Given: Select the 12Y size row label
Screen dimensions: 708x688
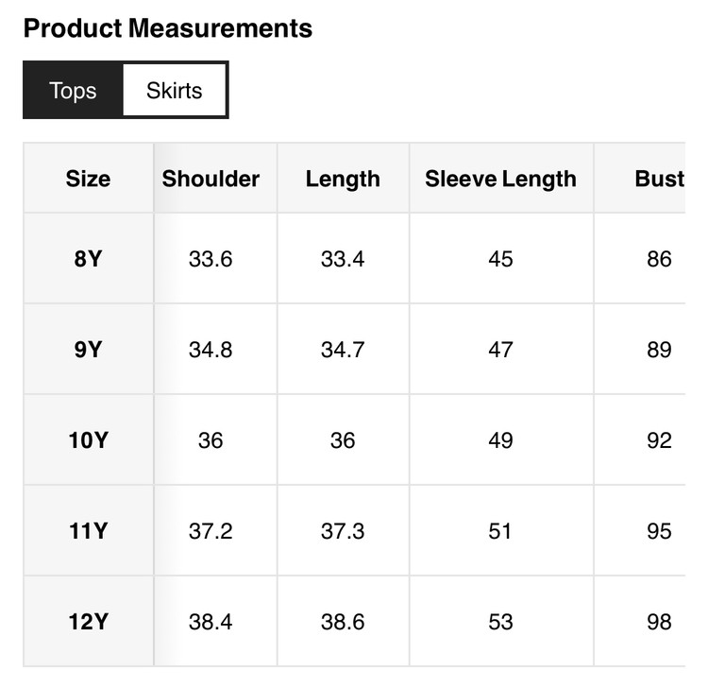Looking at the screenshot, I should click(88, 622).
